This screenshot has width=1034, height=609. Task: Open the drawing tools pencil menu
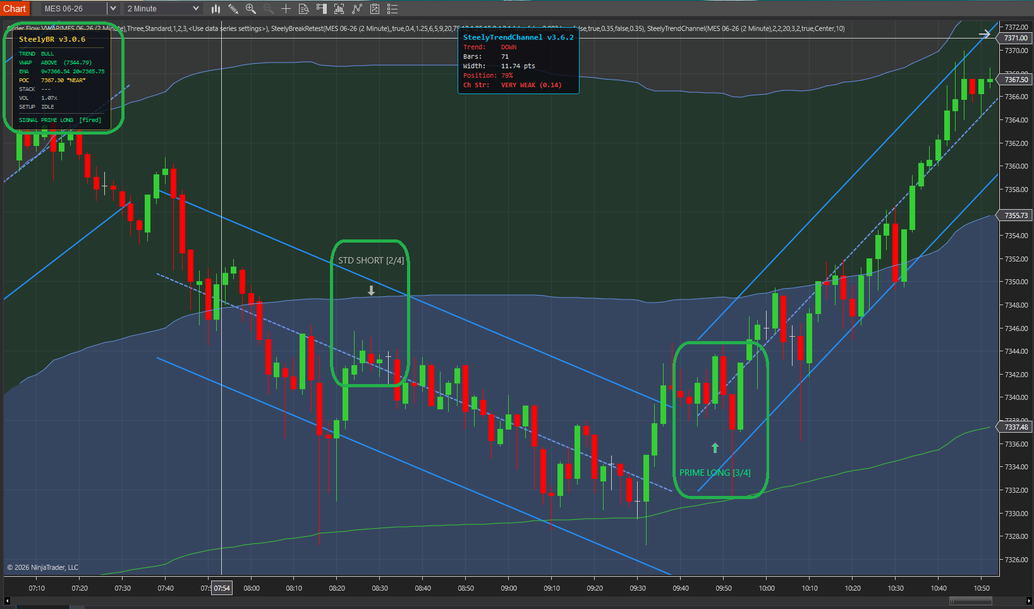pos(233,9)
